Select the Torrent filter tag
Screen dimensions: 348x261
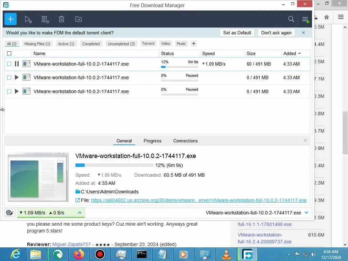point(148,43)
